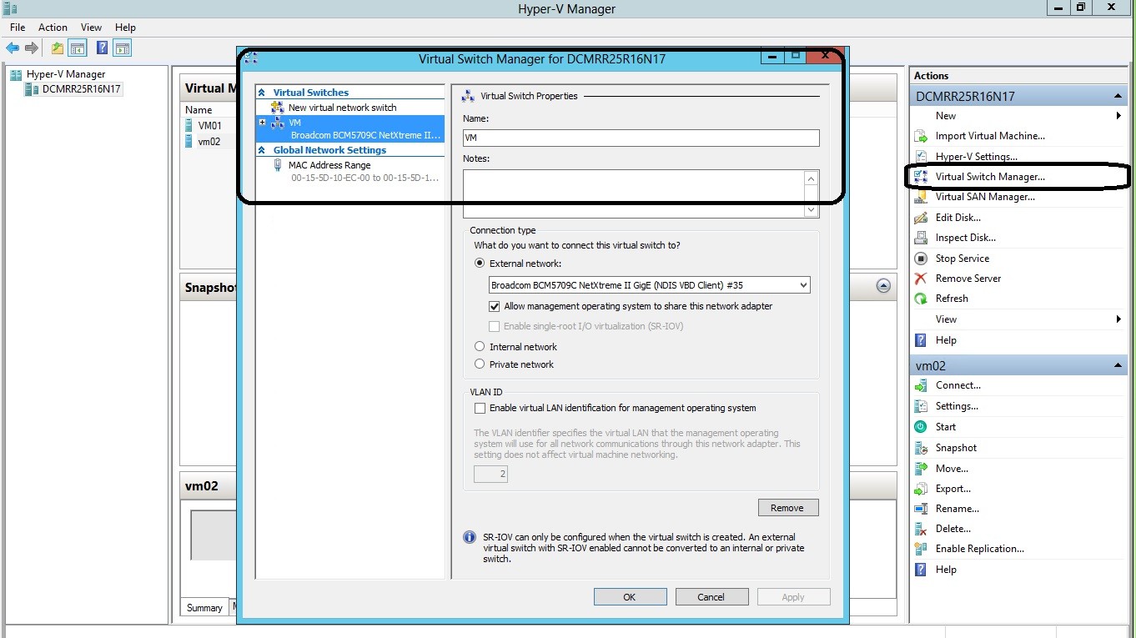This screenshot has width=1136, height=638.
Task: Click the Export icon under vm02
Action: [x=921, y=489]
